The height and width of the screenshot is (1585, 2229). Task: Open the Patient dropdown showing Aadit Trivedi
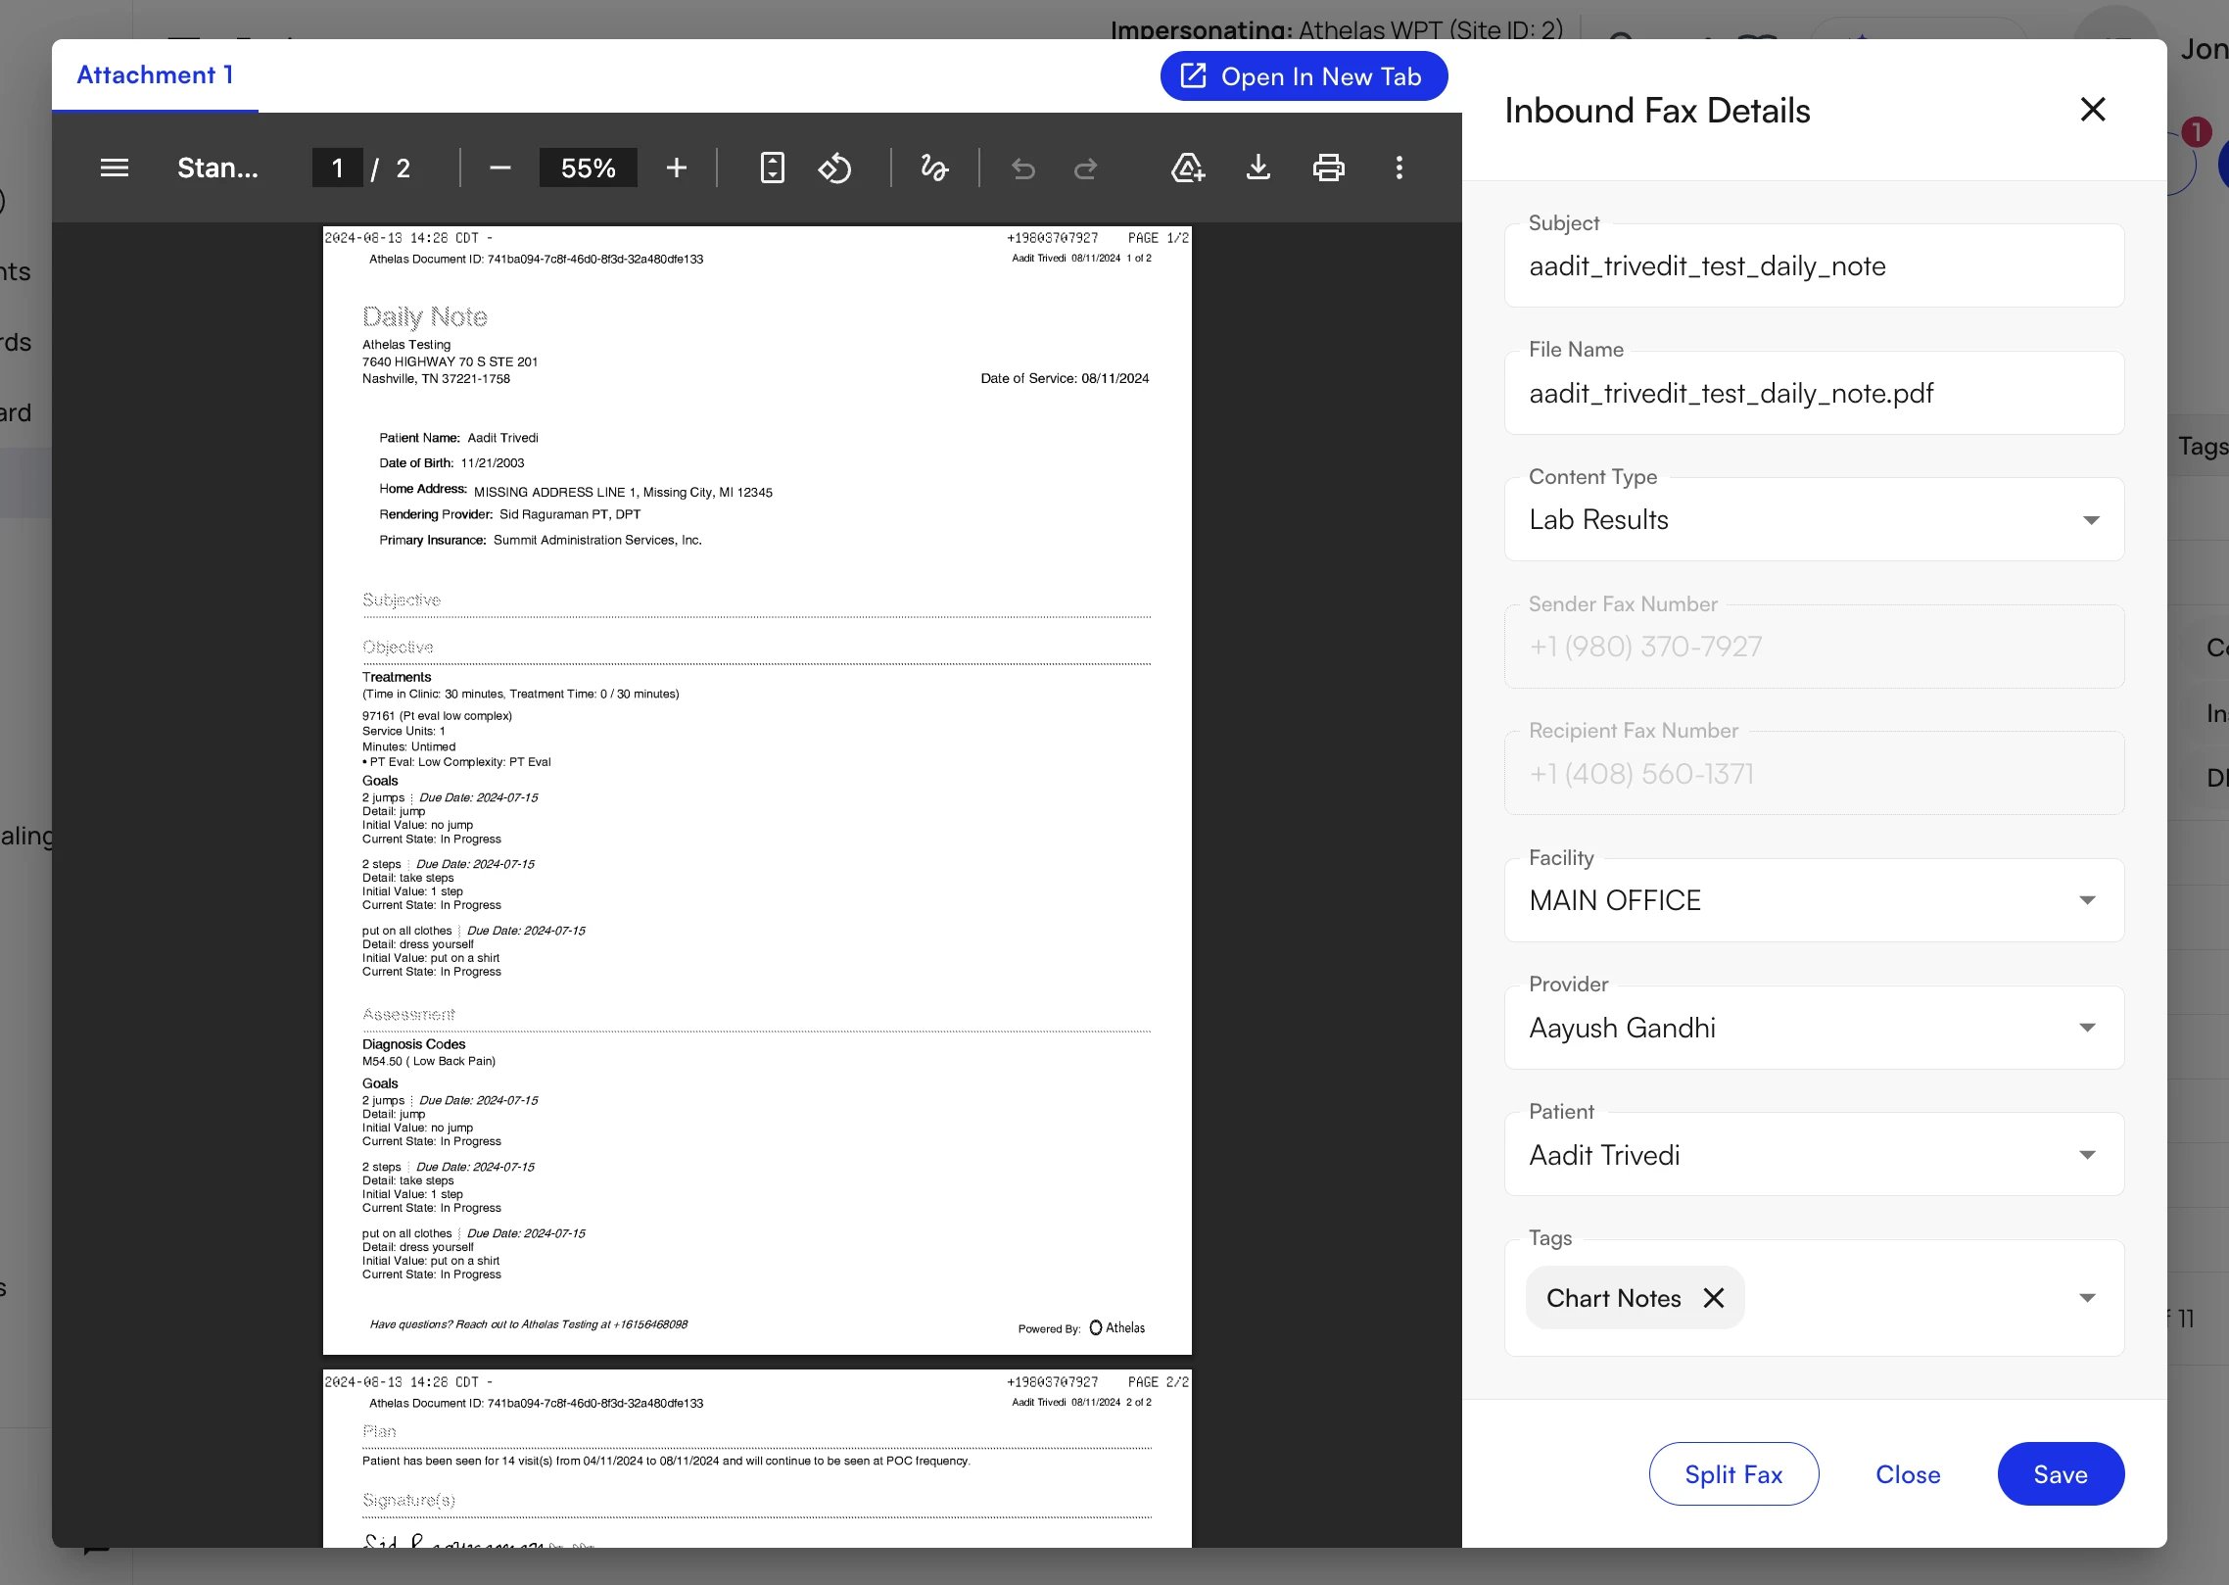pyautogui.click(x=1814, y=1155)
